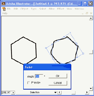
Task: Open the Effect menu
Action: coord(61,9)
